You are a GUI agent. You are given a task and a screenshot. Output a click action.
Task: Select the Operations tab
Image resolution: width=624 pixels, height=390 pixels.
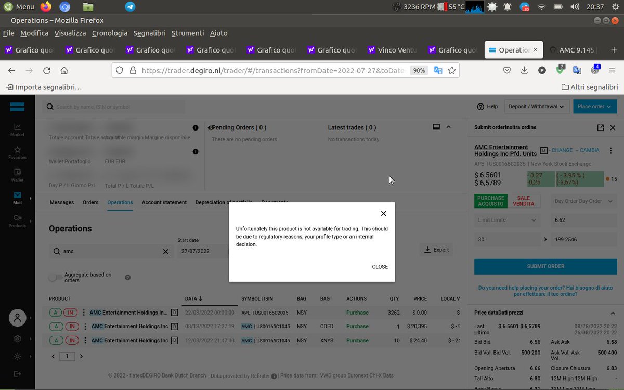coord(120,202)
